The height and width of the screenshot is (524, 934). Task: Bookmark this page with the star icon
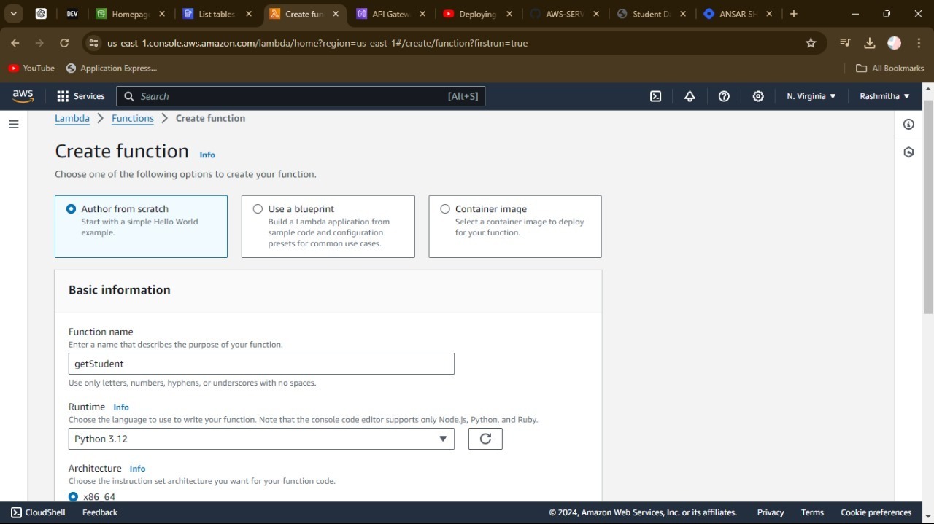(811, 43)
